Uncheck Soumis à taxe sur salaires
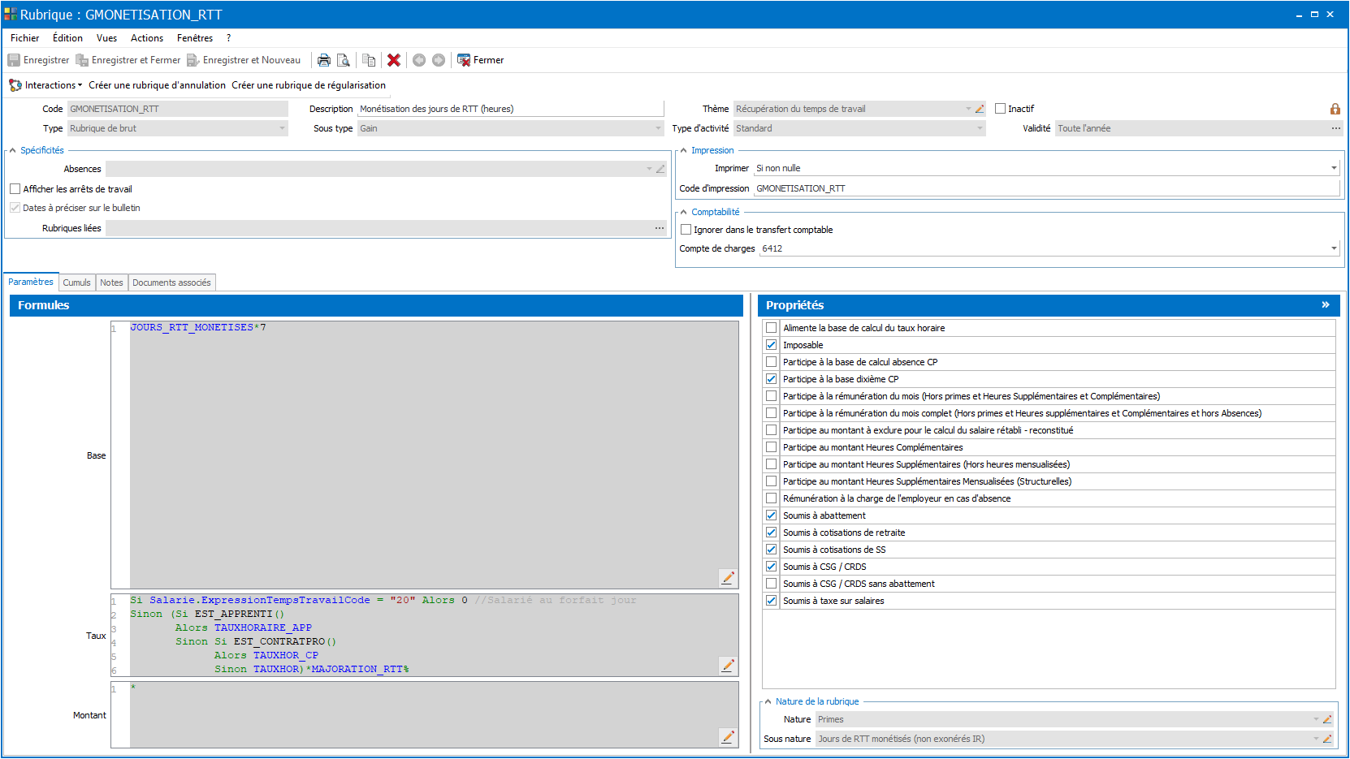 pyautogui.click(x=772, y=601)
